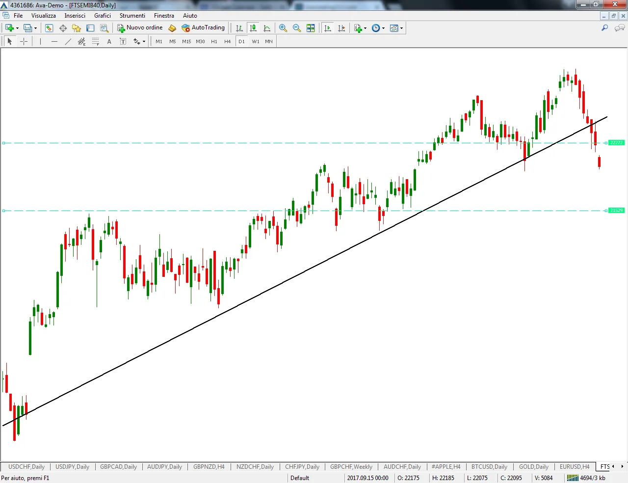Open the Aiuto menu

coord(190,16)
